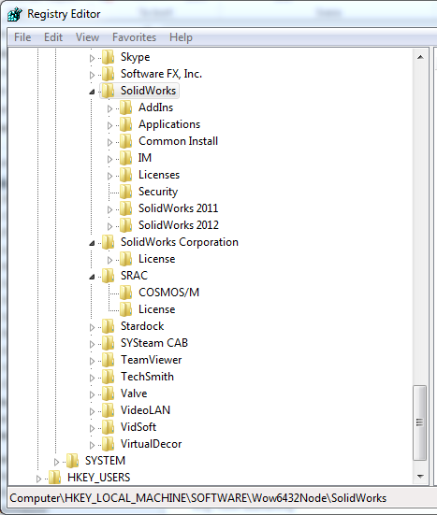Click the SolidWorks 2011 folder icon
This screenshot has width=437, height=515.
tap(125, 208)
